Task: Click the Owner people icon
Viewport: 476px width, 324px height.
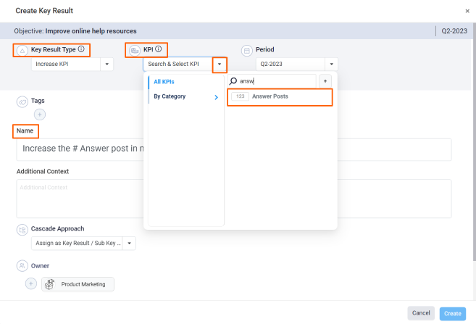Action: 22,266
